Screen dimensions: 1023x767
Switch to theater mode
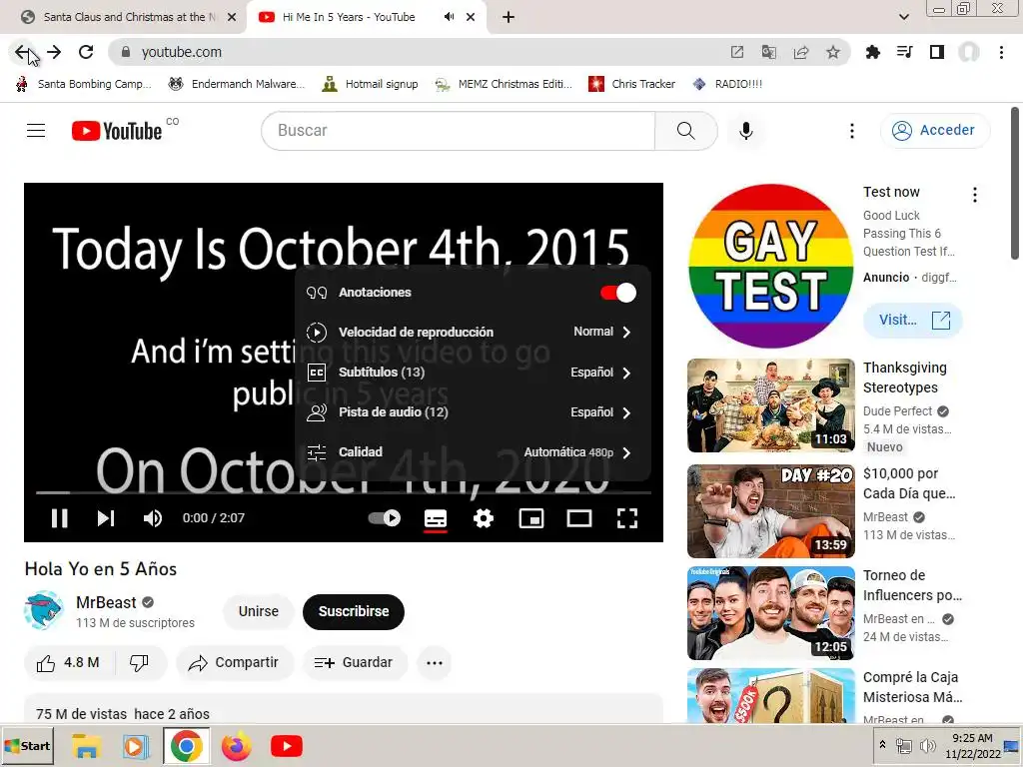click(579, 518)
